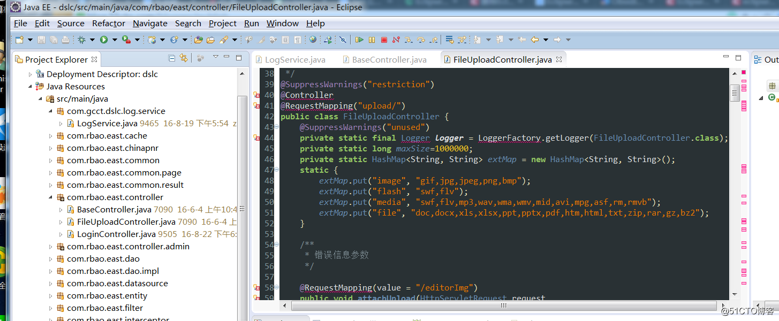Open the Run configurations dropdown arrow
Image resolution: width=779 pixels, height=321 pixels.
115,40
